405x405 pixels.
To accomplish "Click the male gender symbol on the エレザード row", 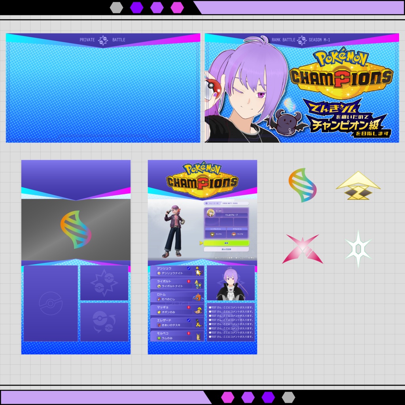I will point(189,320).
